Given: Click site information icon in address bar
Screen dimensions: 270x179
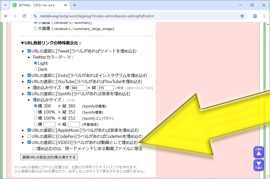Looking at the screenshot, I should [x=35, y=16].
